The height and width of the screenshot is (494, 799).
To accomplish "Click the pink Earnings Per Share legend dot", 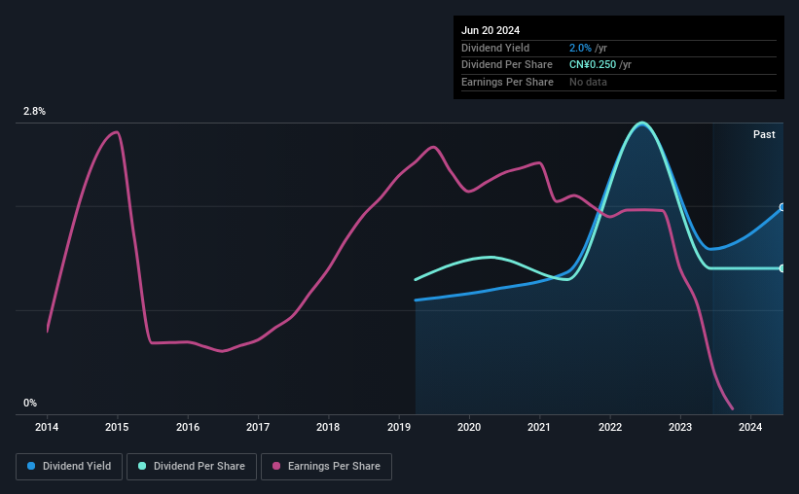I will click(276, 466).
